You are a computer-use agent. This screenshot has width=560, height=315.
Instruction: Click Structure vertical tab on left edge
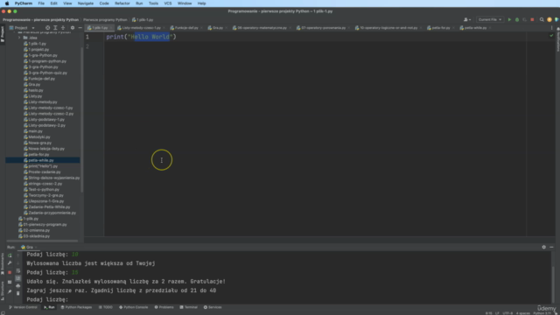[x=3, y=291]
